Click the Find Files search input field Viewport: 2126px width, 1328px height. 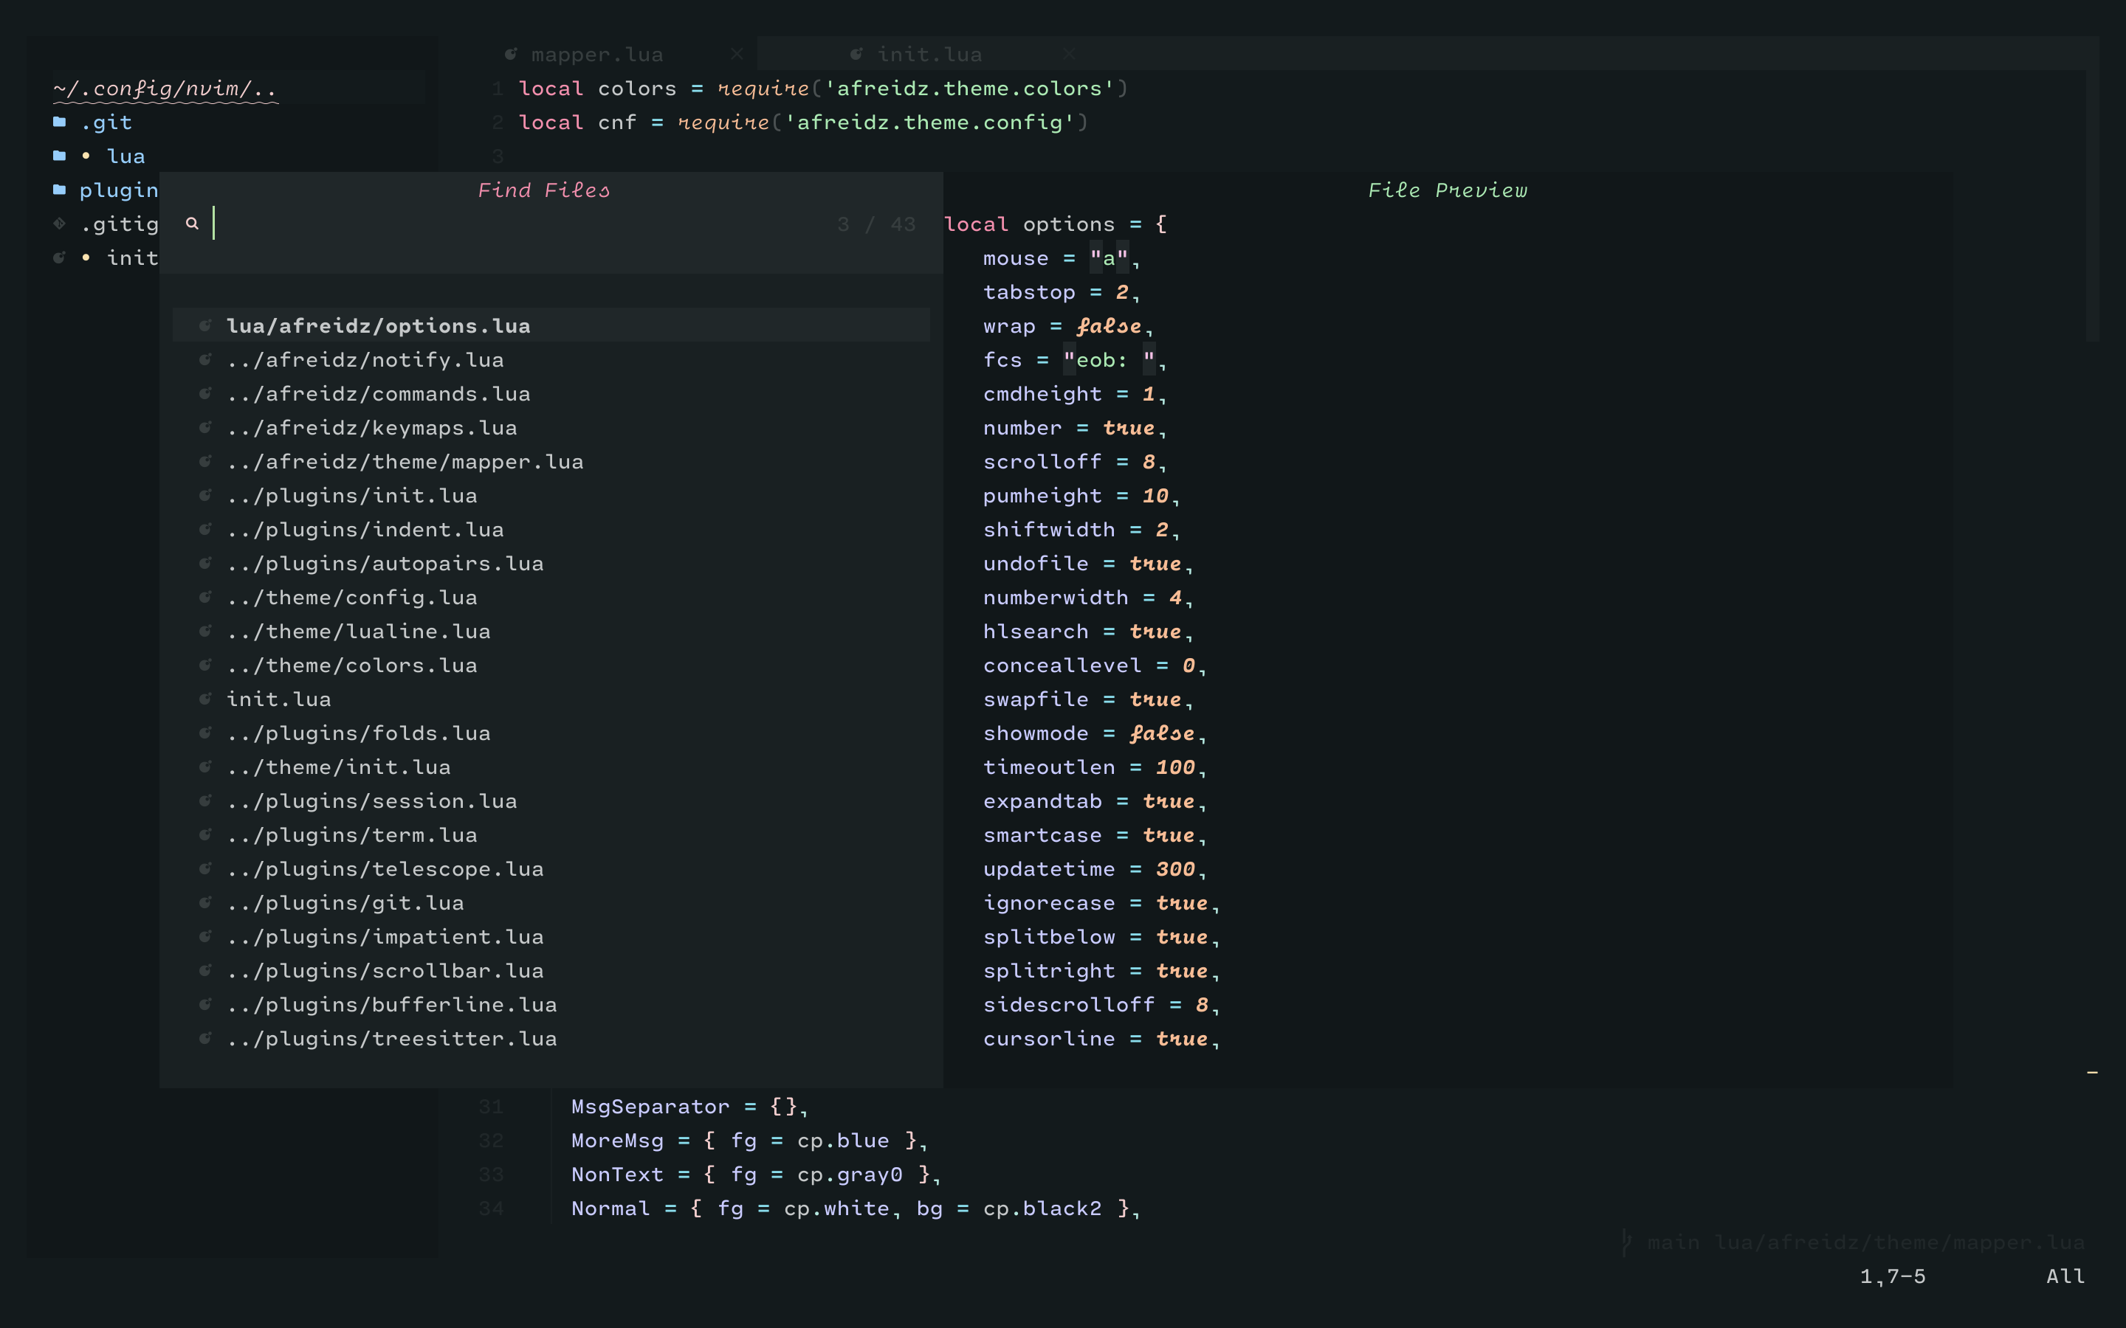[x=551, y=224]
